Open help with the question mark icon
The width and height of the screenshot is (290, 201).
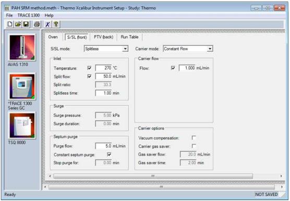pyautogui.click(x=56, y=24)
